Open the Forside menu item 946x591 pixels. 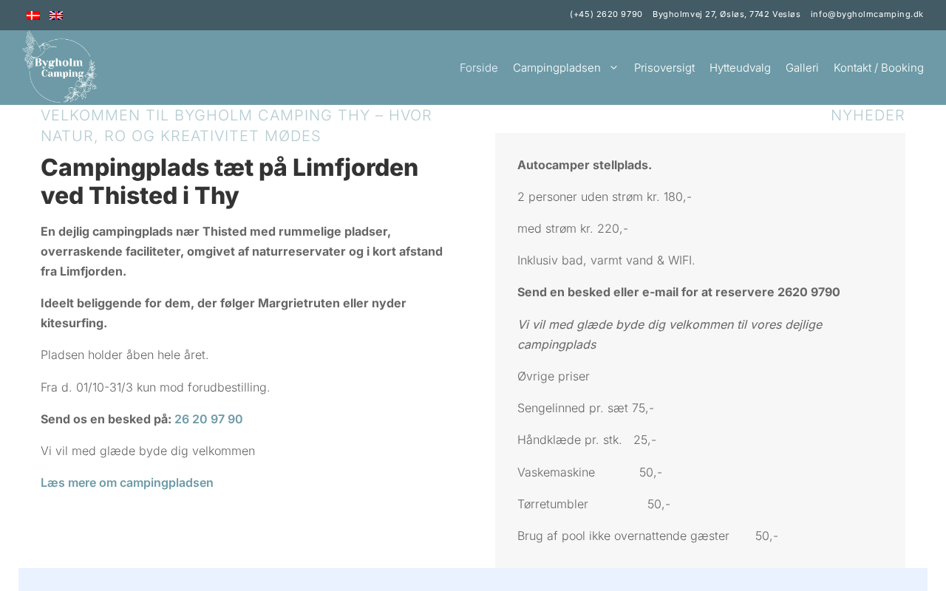coord(479,68)
